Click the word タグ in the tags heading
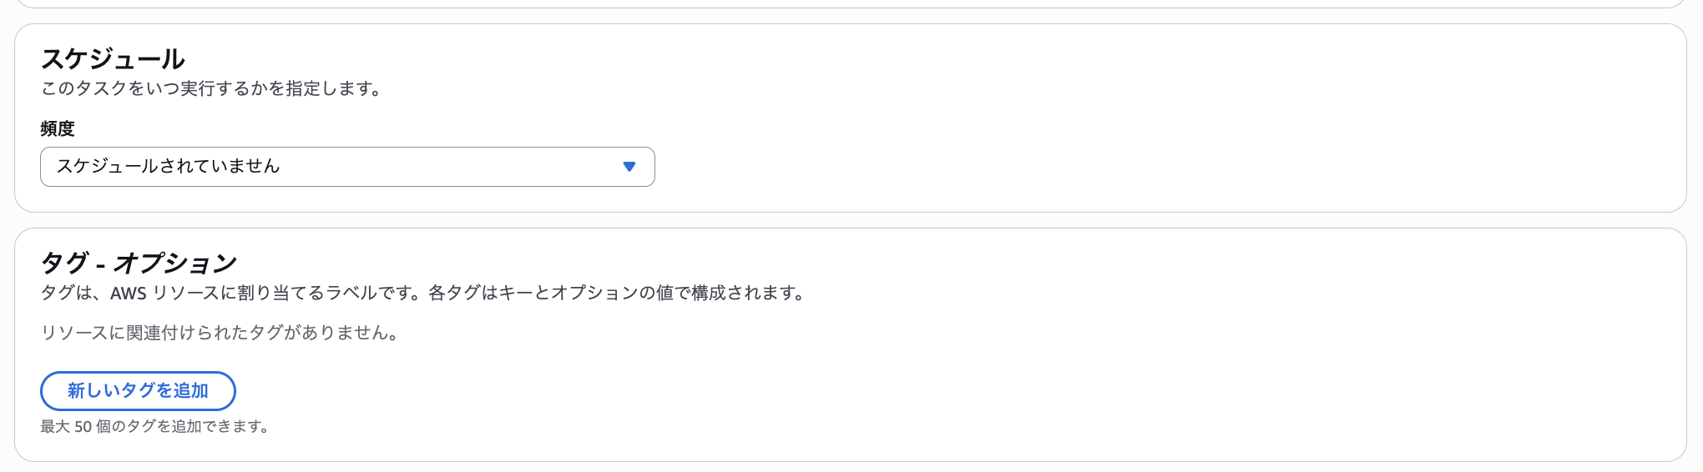 [x=64, y=264]
